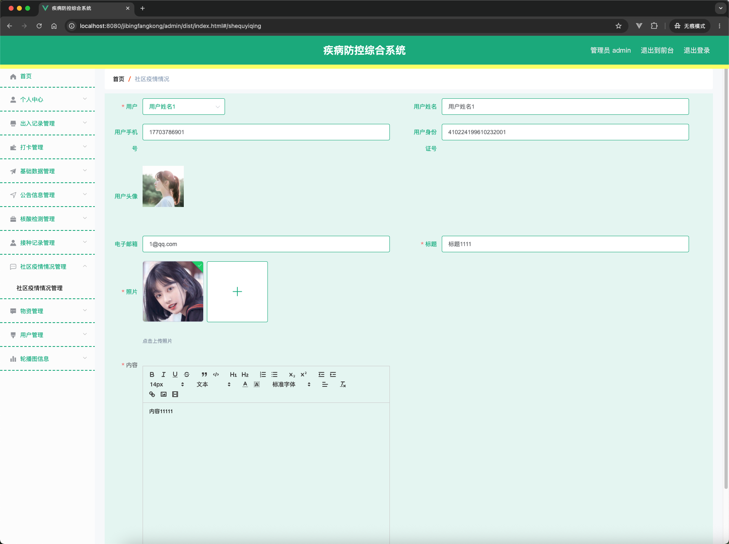Expand 核酸检测管理 sidebar menu
729x544 pixels.
pos(47,219)
